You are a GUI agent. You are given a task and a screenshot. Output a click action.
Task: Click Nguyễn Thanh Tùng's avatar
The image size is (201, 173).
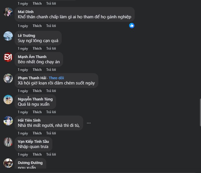click(x=8, y=100)
